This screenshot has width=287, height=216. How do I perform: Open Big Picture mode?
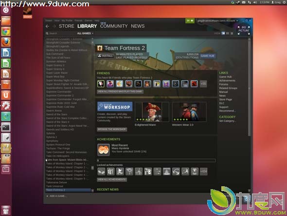(x=244, y=30)
